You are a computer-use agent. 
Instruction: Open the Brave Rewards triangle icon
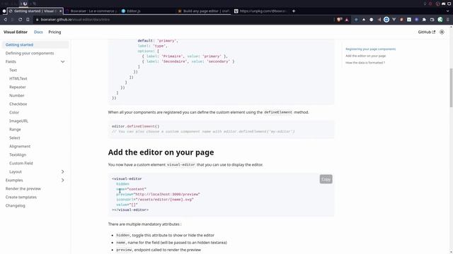(347, 20)
